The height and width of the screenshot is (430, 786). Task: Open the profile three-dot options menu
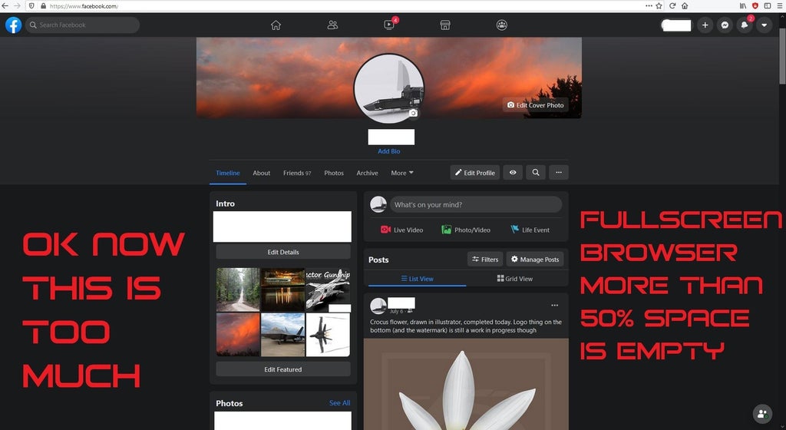click(559, 173)
